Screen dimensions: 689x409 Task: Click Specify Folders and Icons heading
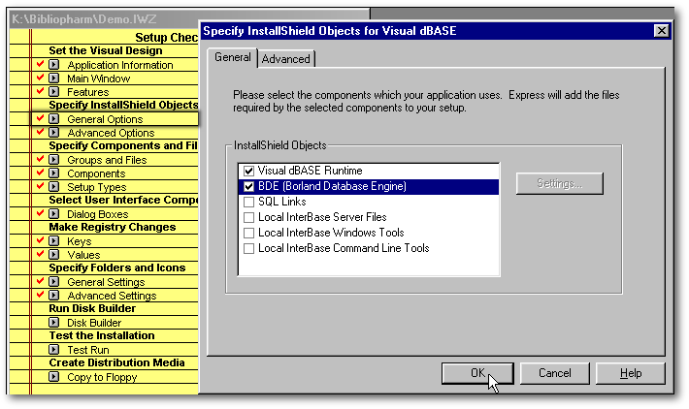coord(116,268)
